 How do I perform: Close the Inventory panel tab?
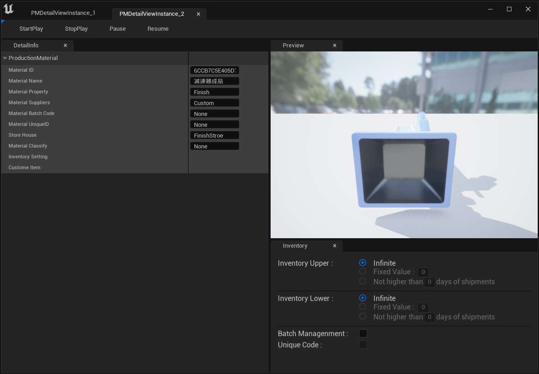point(335,246)
